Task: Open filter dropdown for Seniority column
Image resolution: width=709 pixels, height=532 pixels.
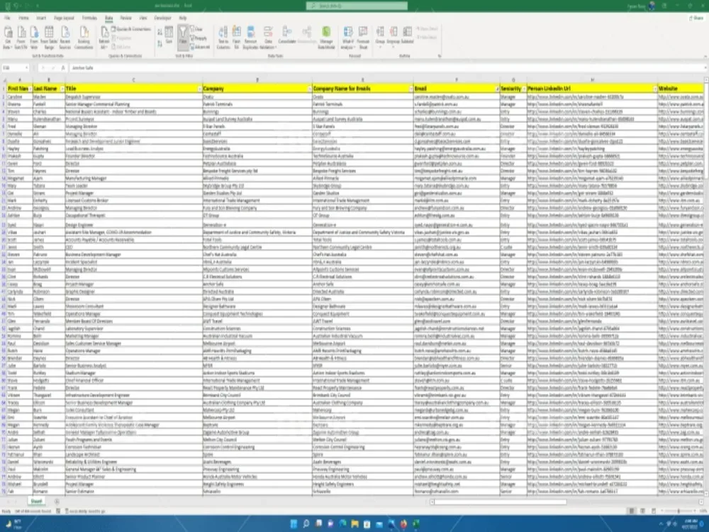Action: coord(524,89)
